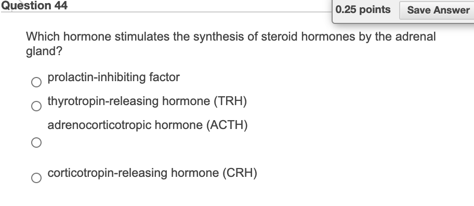Image resolution: width=474 pixels, height=206 pixels.
Task: Click the divider line beneath Question 44
Action: pos(166,12)
